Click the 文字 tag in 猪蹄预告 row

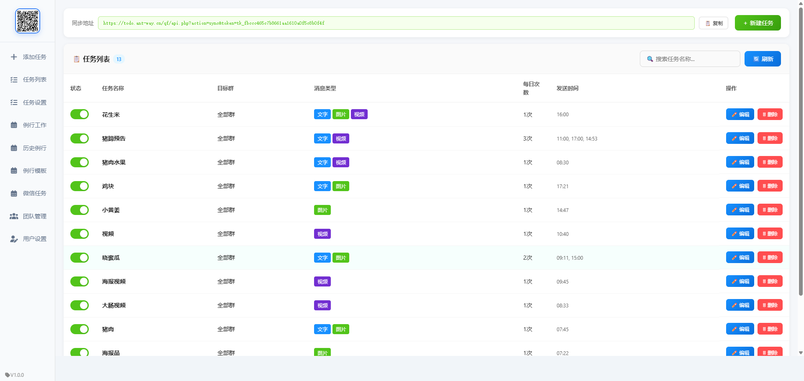coord(322,138)
